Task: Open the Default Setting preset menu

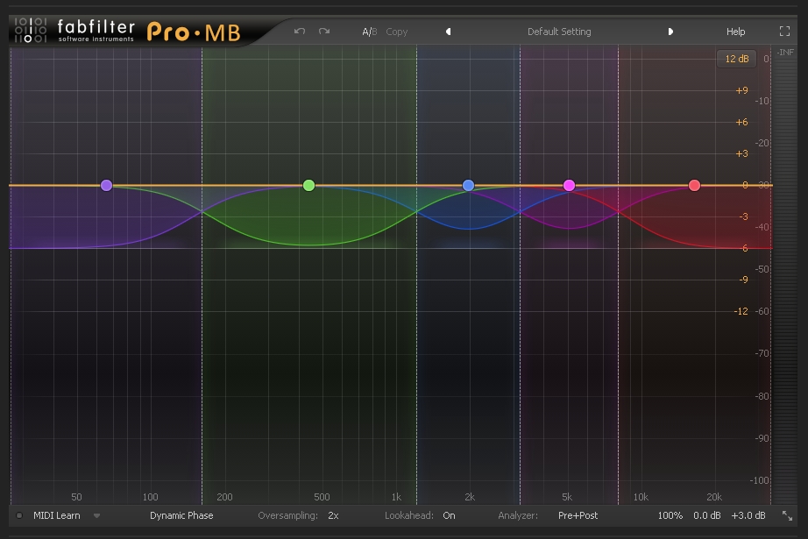Action: point(559,32)
